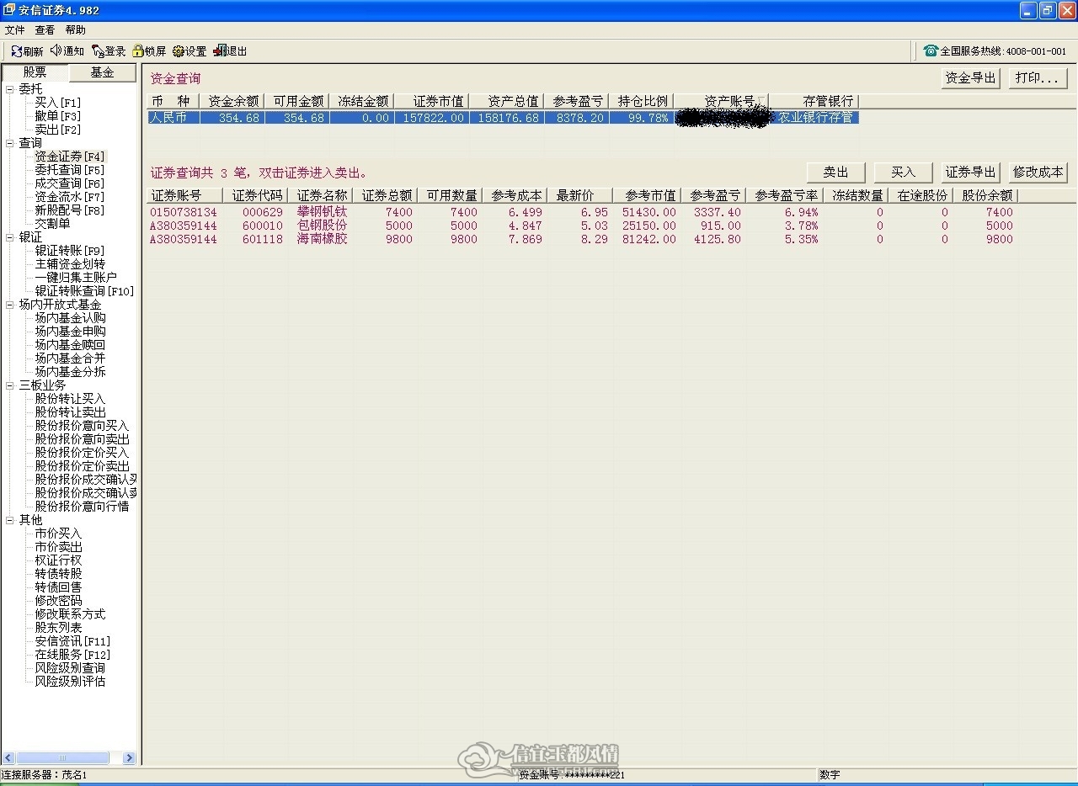Click the 资金导出 button
Screen dimensions: 1078x786
[x=970, y=78]
